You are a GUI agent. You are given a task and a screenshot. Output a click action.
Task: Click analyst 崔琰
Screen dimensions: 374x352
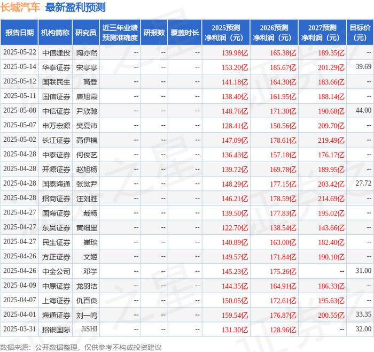pos(90,242)
